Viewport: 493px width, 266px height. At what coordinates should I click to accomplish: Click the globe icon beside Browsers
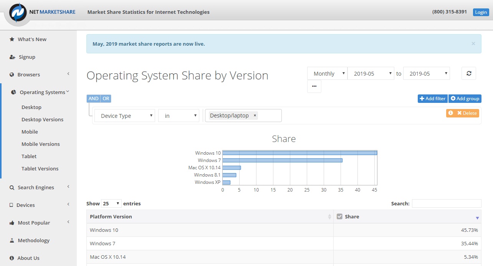point(12,74)
